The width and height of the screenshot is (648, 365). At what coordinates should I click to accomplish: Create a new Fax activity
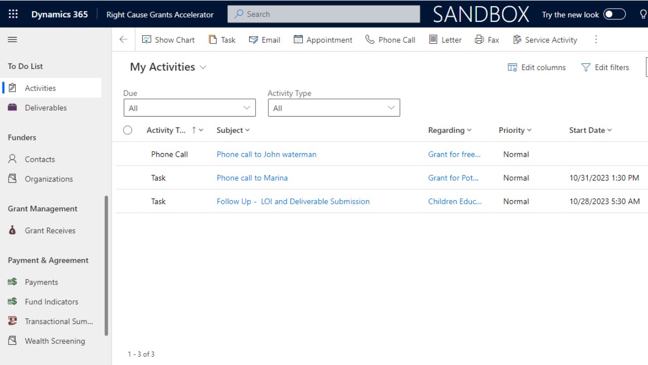coord(487,40)
